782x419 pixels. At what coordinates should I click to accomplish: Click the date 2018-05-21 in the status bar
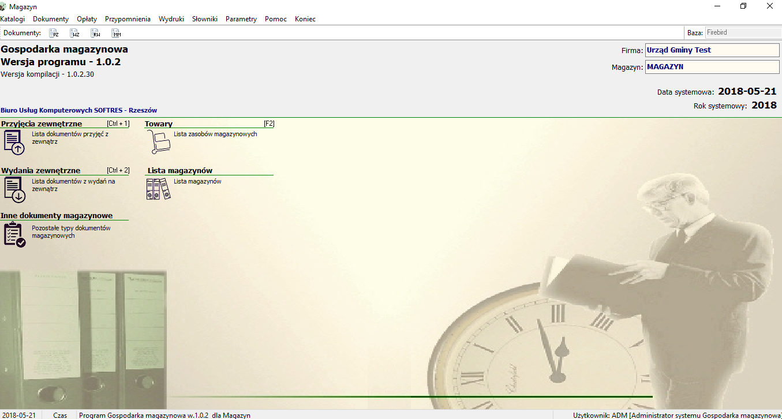pos(19,415)
